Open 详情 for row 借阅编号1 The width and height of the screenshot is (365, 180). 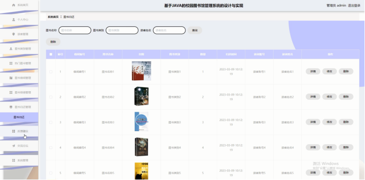[x=313, y=71]
